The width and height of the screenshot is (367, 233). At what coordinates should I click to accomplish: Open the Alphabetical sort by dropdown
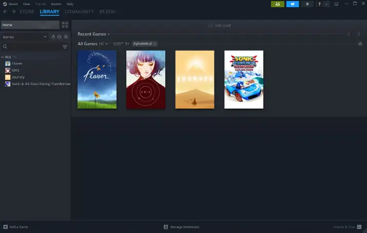click(x=144, y=44)
